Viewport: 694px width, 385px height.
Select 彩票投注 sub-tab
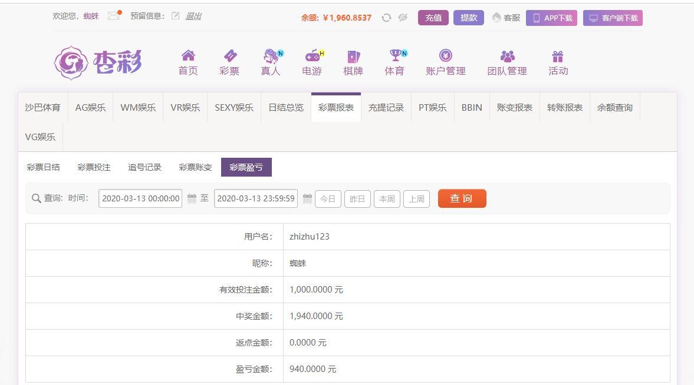[x=94, y=167]
